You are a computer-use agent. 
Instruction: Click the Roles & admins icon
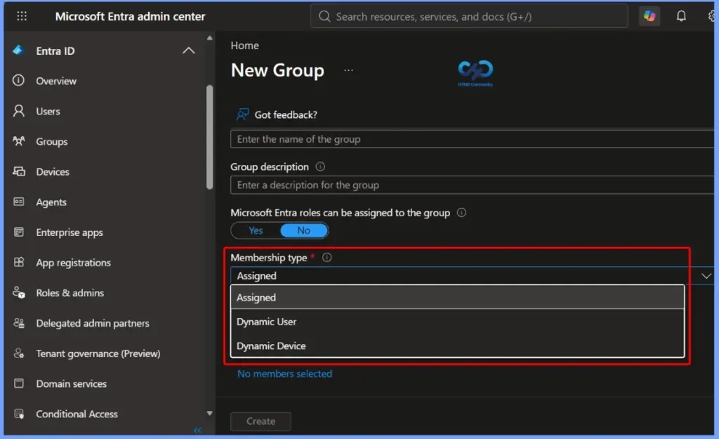19,292
